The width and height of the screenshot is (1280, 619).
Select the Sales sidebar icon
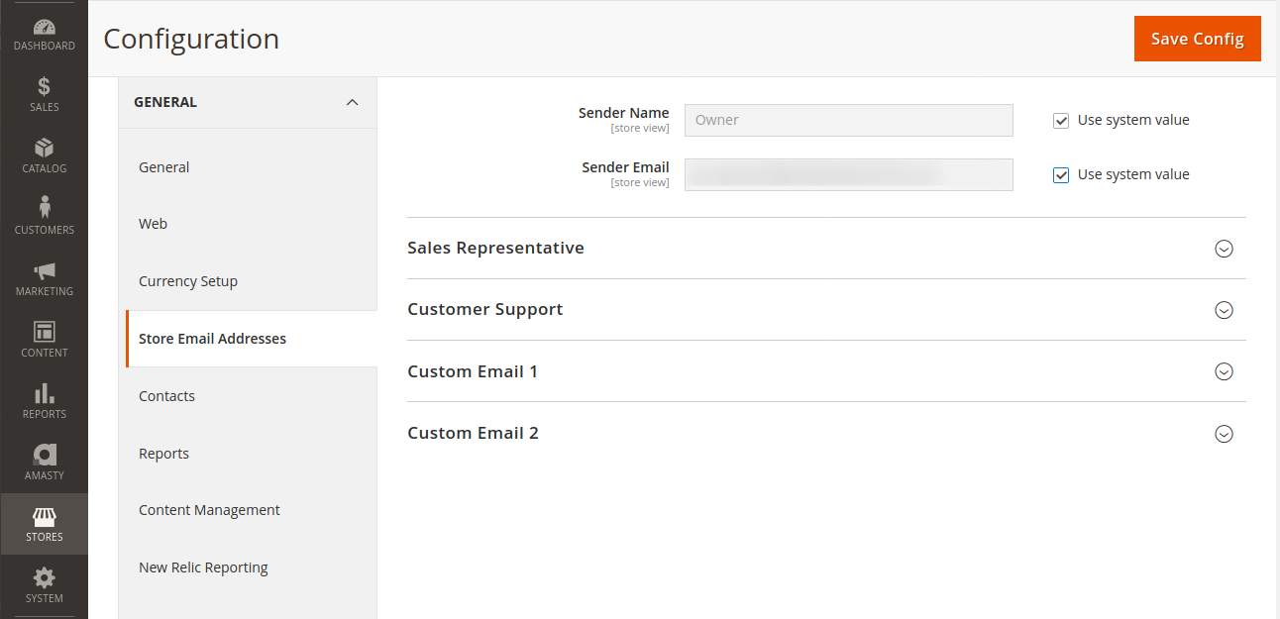44,92
